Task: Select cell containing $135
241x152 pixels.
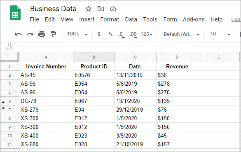Action: [x=177, y=101]
